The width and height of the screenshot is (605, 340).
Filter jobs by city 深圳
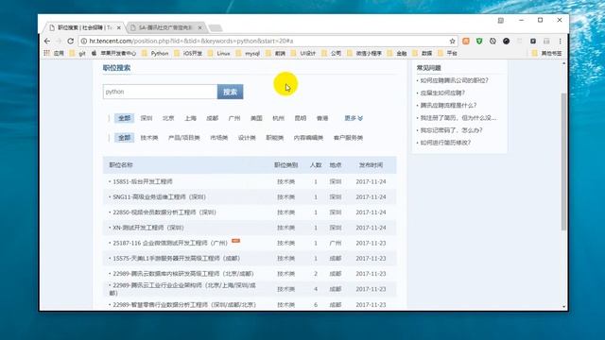click(147, 118)
